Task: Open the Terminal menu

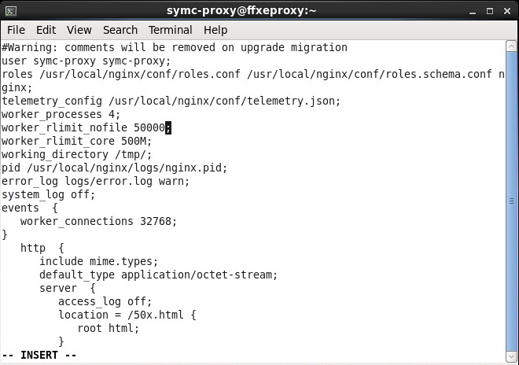Action: click(170, 30)
